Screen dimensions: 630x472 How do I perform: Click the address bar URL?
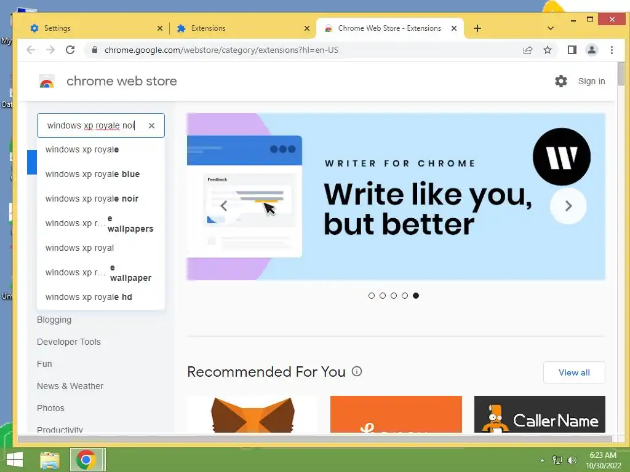click(221, 50)
